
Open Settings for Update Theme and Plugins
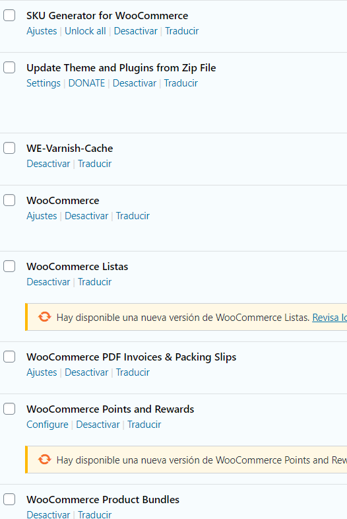click(44, 83)
